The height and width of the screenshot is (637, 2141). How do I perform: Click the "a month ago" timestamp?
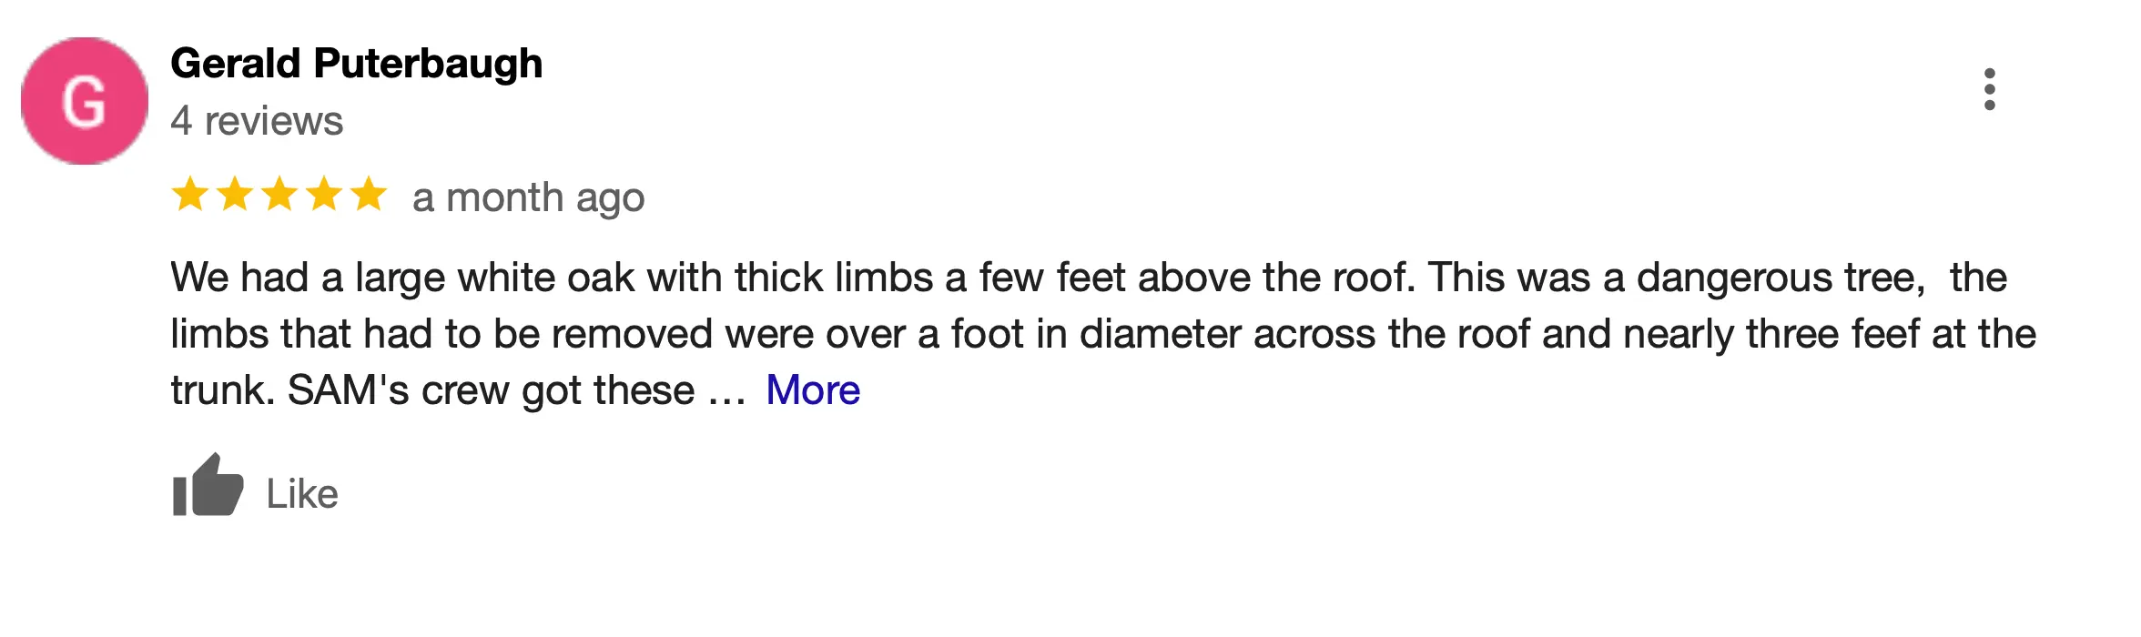[x=528, y=197]
